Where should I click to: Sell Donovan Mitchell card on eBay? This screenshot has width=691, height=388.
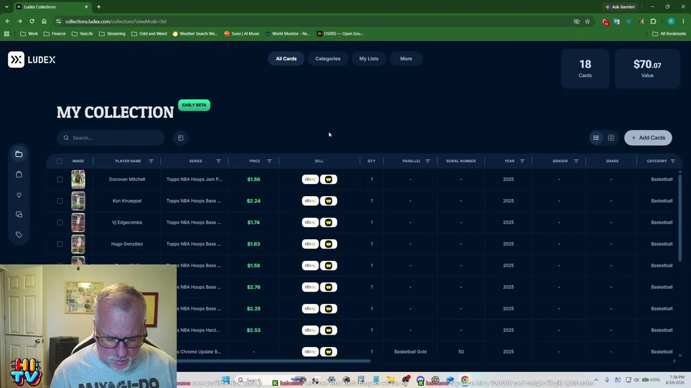[310, 179]
